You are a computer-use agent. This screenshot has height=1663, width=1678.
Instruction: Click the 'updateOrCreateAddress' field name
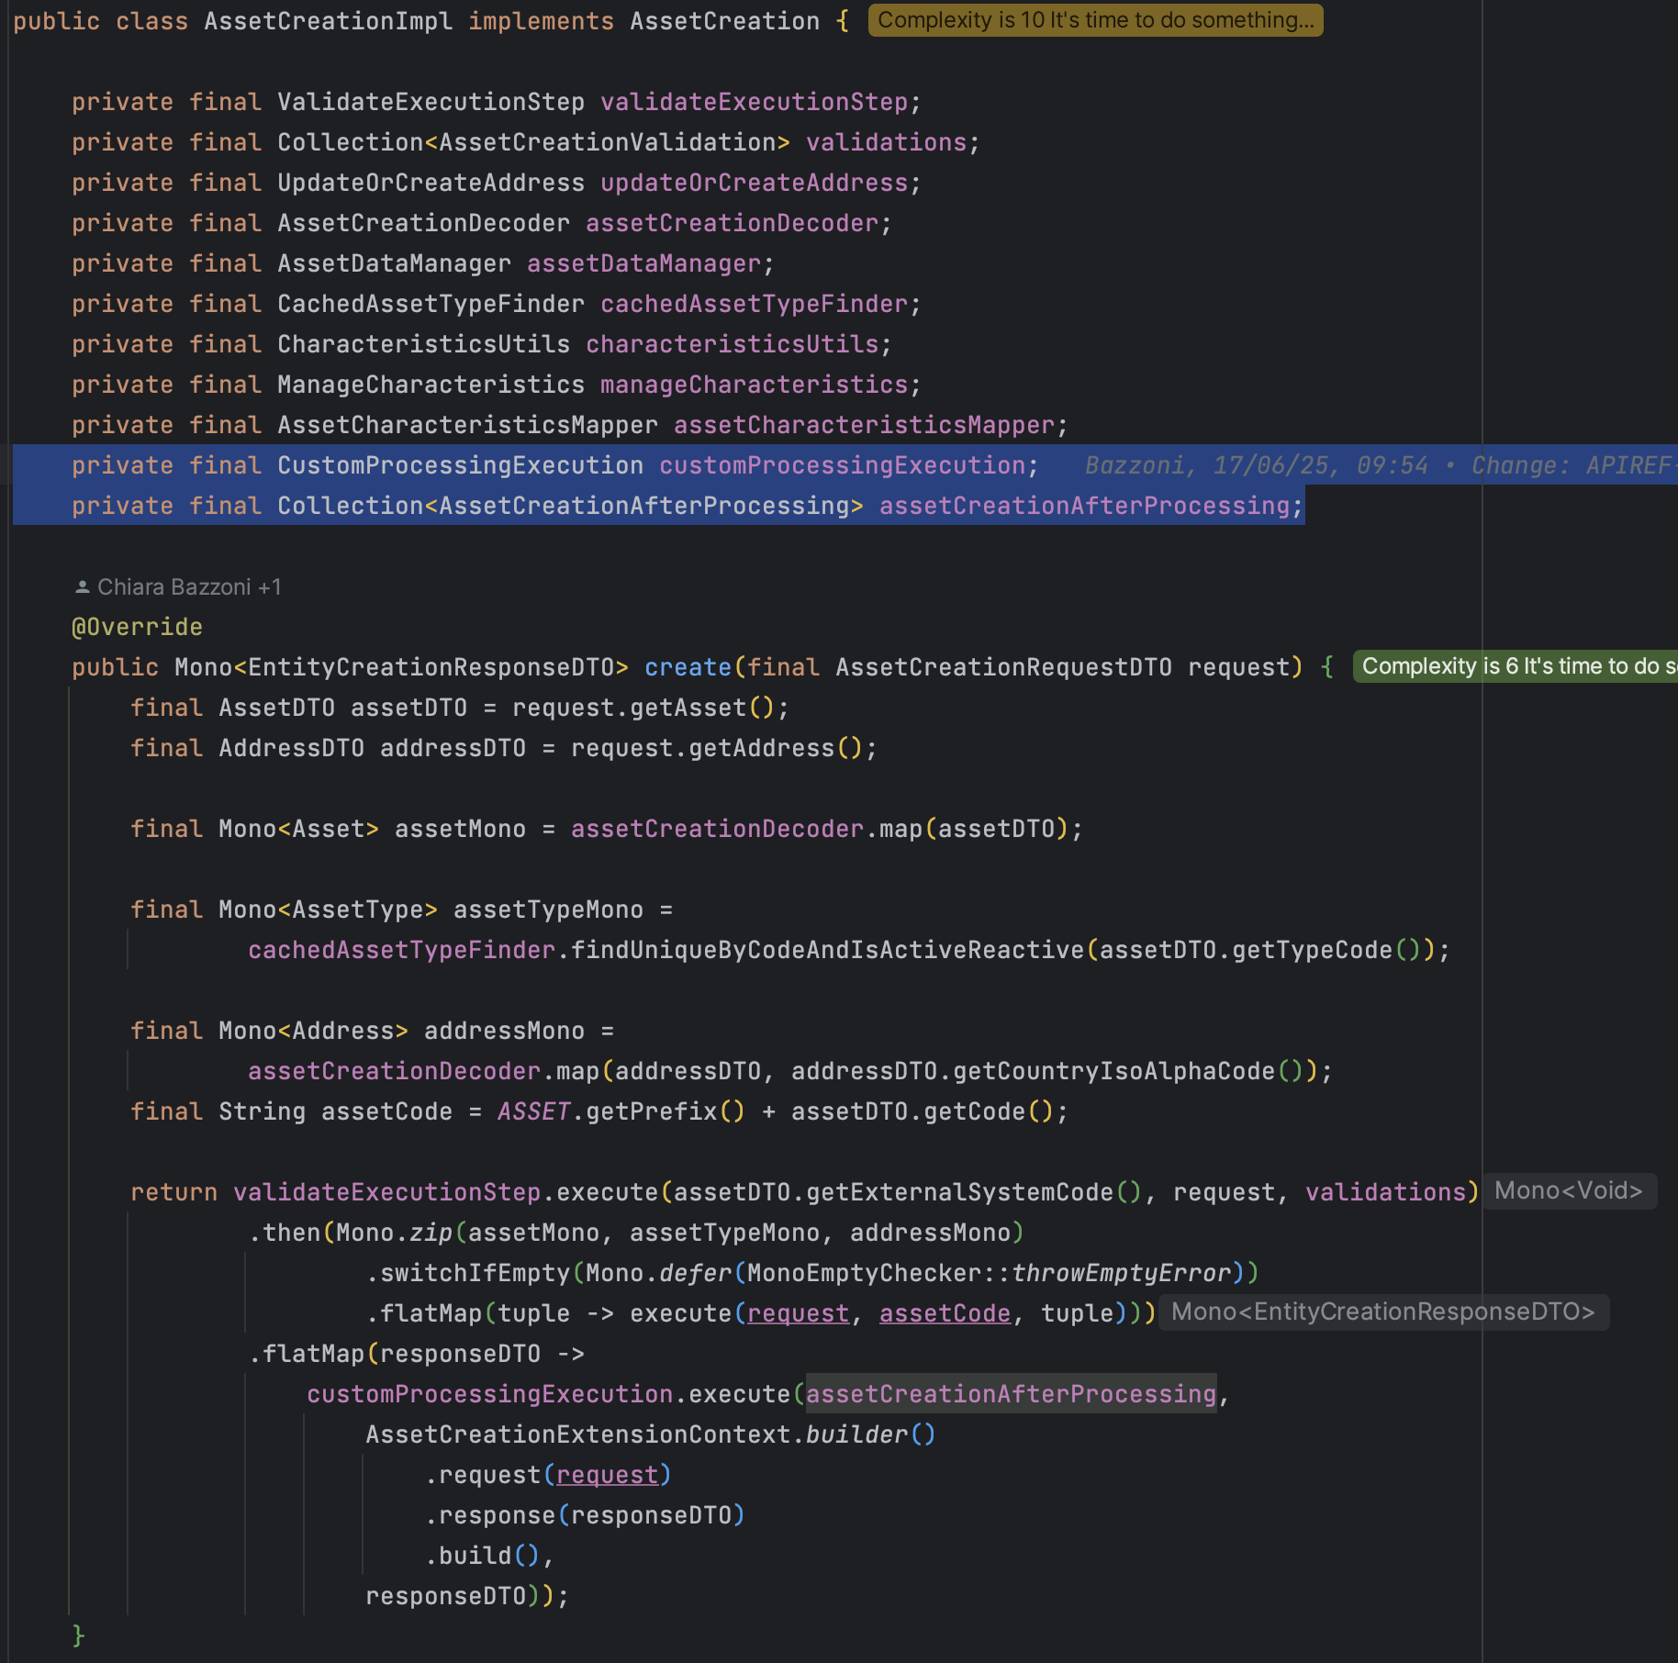click(754, 183)
